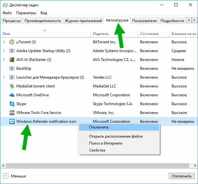Select the BackItUp row name
The height and width of the screenshot is (184, 198).
pyautogui.click(x=24, y=68)
